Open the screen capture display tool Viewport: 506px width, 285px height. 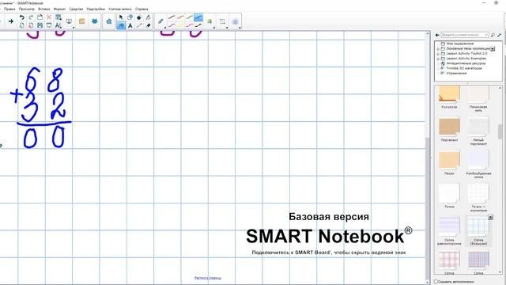point(69,21)
